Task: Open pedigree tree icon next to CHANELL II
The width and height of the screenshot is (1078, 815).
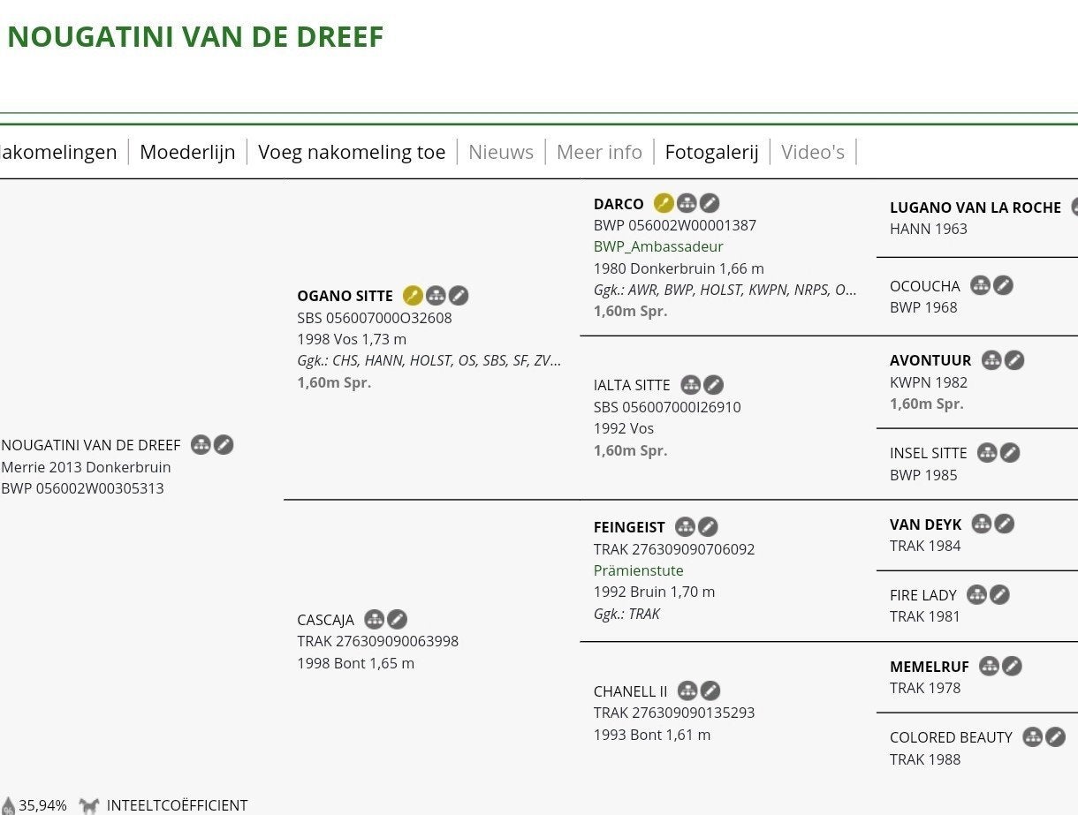Action: coord(687,690)
